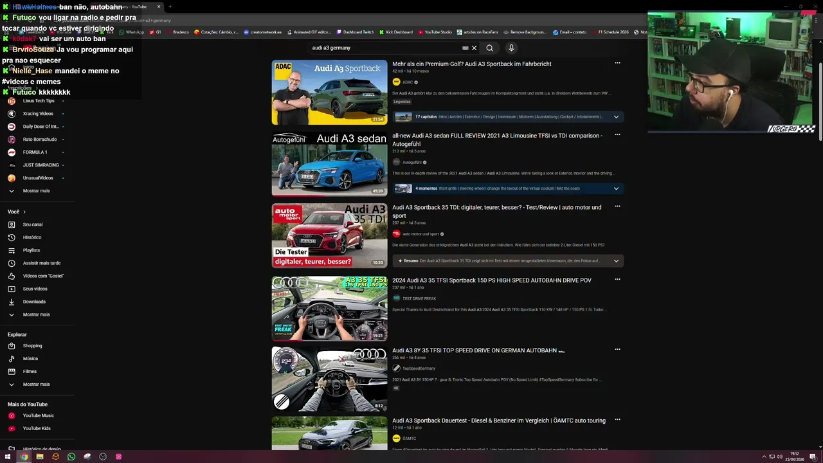Open YouTube Music link

tap(39, 416)
